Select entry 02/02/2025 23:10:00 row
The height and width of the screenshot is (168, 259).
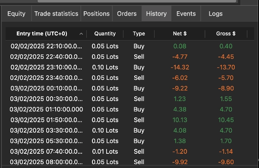(x=129, y=67)
